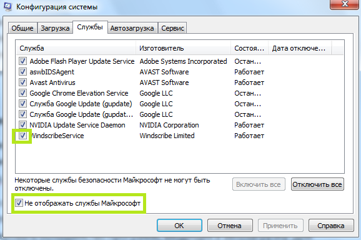Open the Загрузка tab
Image resolution: width=361 pixels, height=240 pixels.
55,28
